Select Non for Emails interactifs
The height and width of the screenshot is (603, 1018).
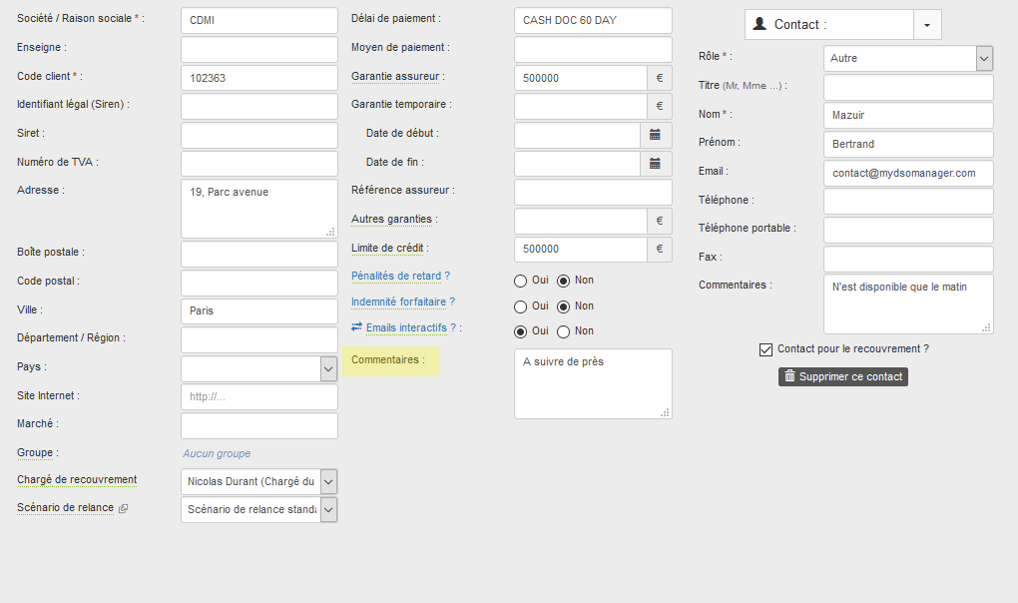coord(563,331)
